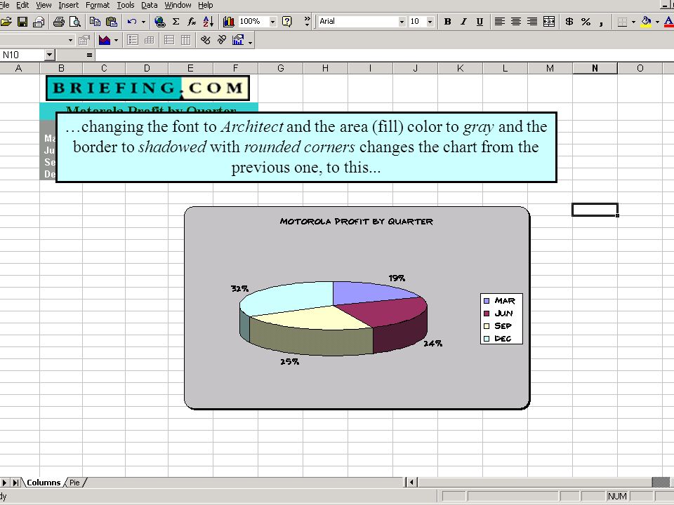Viewport: 674px width, 505px height.
Task: Click the Undo arrow icon
Action: coord(132,22)
